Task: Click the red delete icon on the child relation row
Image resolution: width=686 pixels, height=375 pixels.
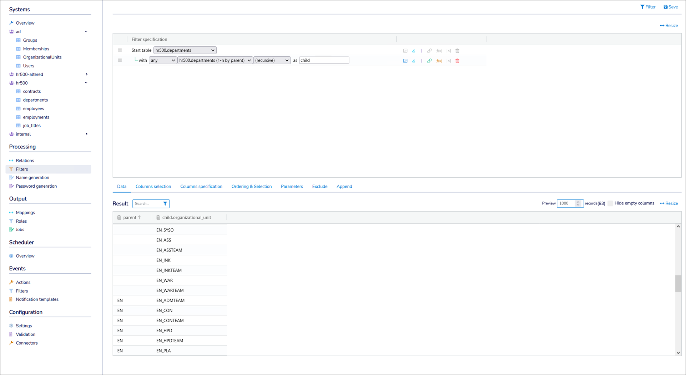Action: tap(457, 61)
